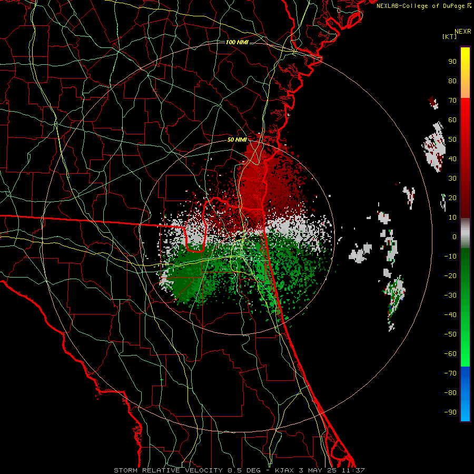This screenshot has height=474, width=474.
Task: Click the "NEXR" label above the color scale
Action: [x=462, y=32]
